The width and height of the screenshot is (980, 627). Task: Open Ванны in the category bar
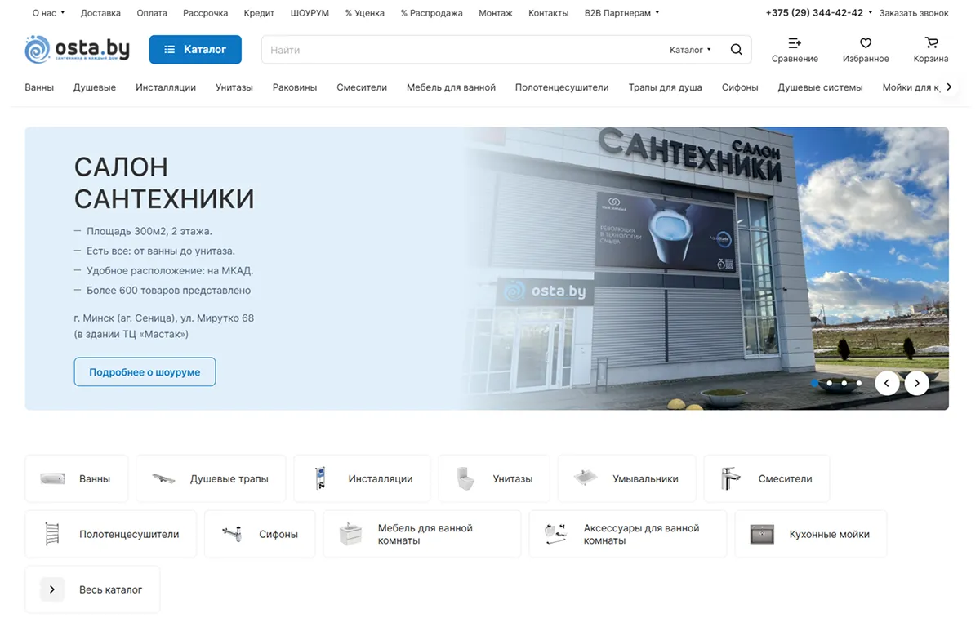click(x=39, y=87)
